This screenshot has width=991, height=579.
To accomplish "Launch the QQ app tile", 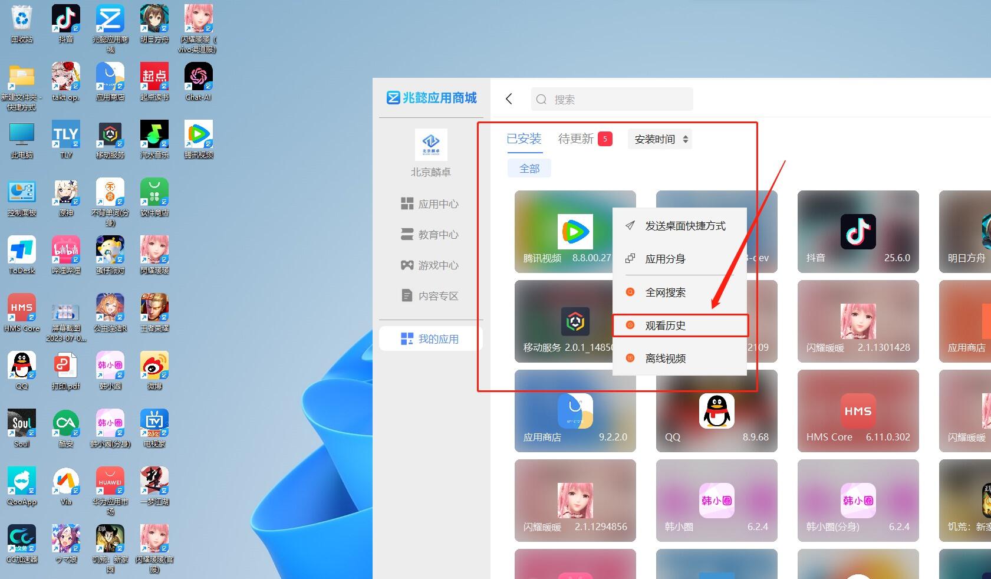I will [x=716, y=411].
